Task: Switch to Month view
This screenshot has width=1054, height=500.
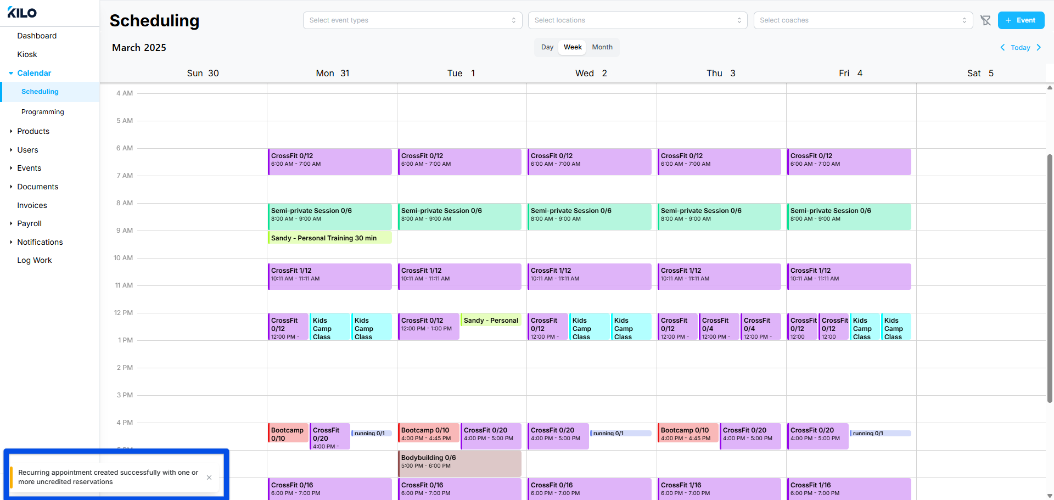Action: click(x=602, y=47)
